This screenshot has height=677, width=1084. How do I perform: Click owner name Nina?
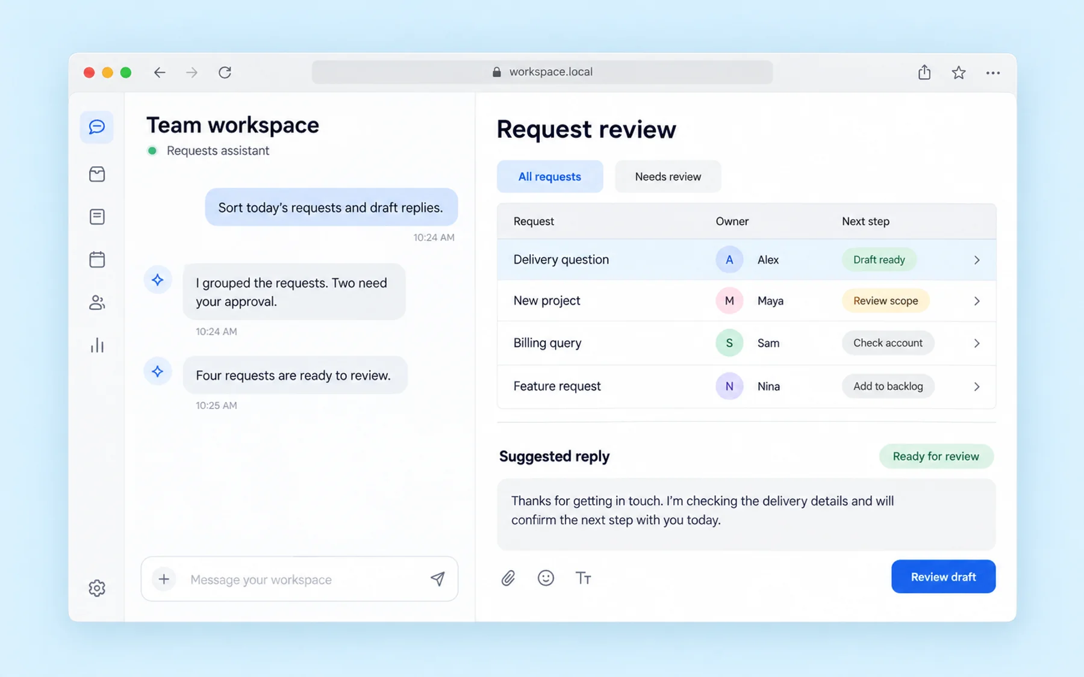pyautogui.click(x=768, y=386)
